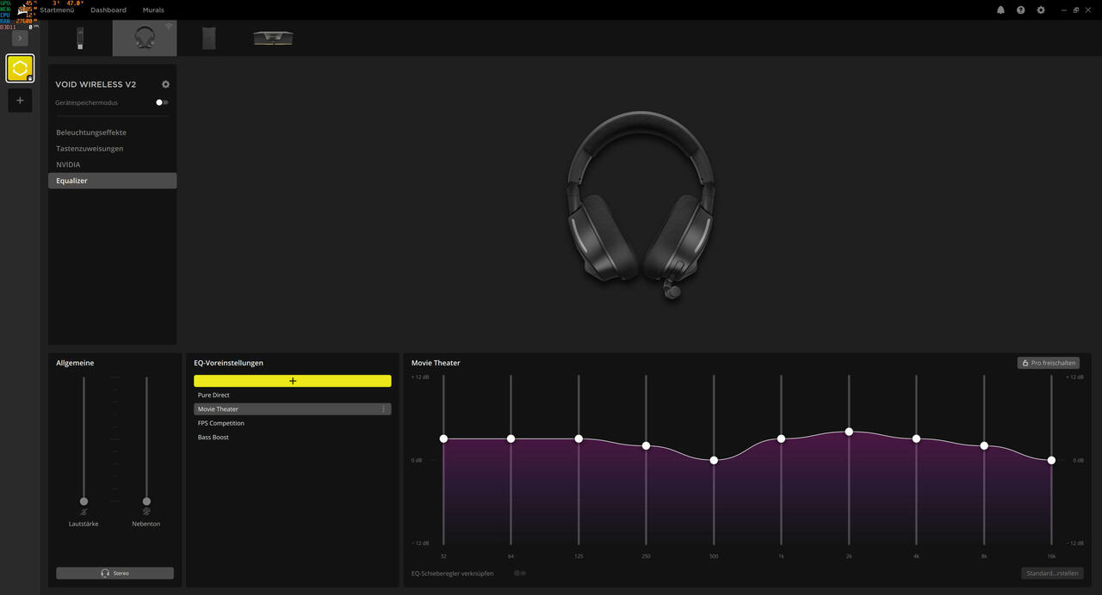Select the USB wireless dongle device

click(80, 38)
